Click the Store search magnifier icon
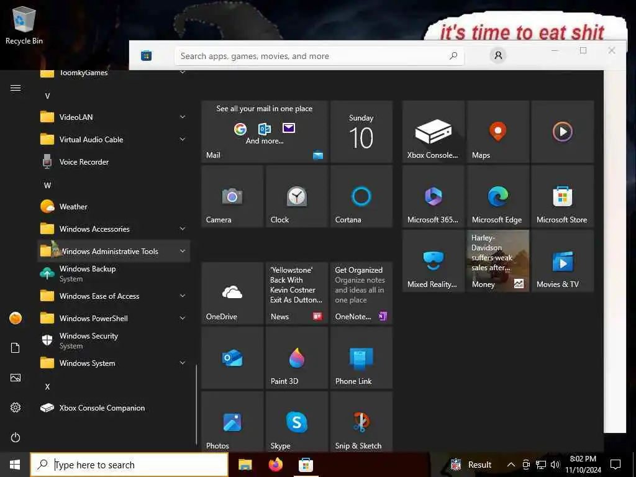The width and height of the screenshot is (636, 477). [x=453, y=55]
